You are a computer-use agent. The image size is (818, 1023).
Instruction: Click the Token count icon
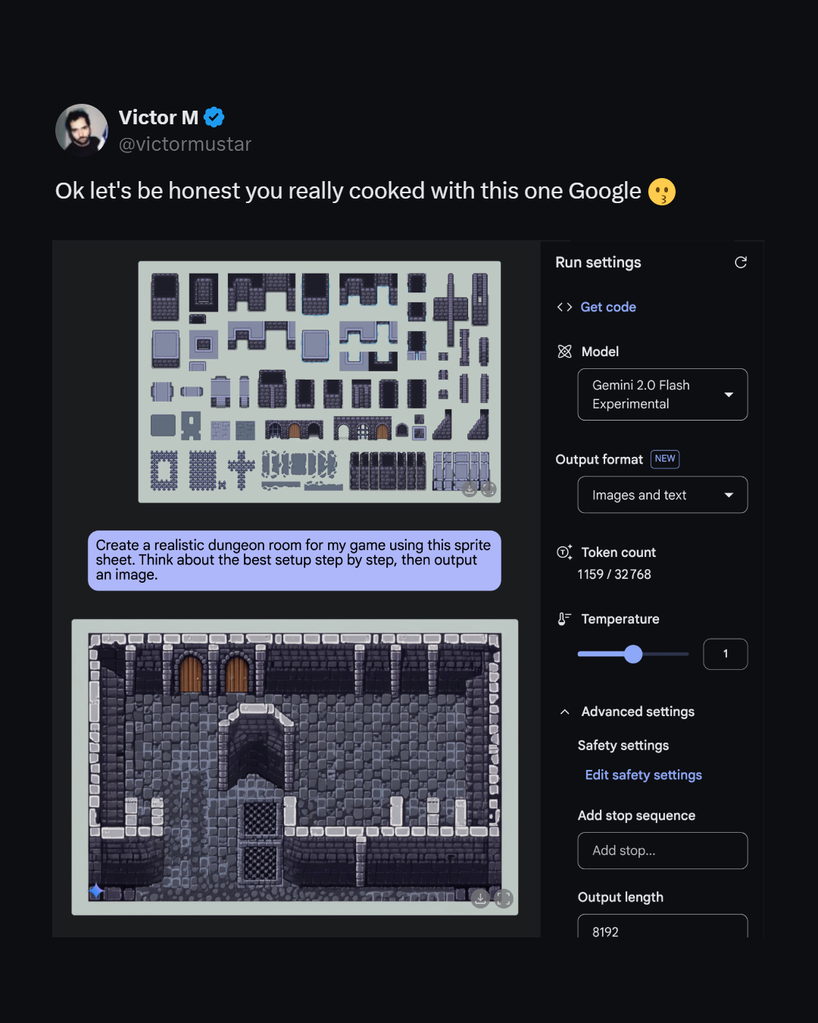pos(564,552)
